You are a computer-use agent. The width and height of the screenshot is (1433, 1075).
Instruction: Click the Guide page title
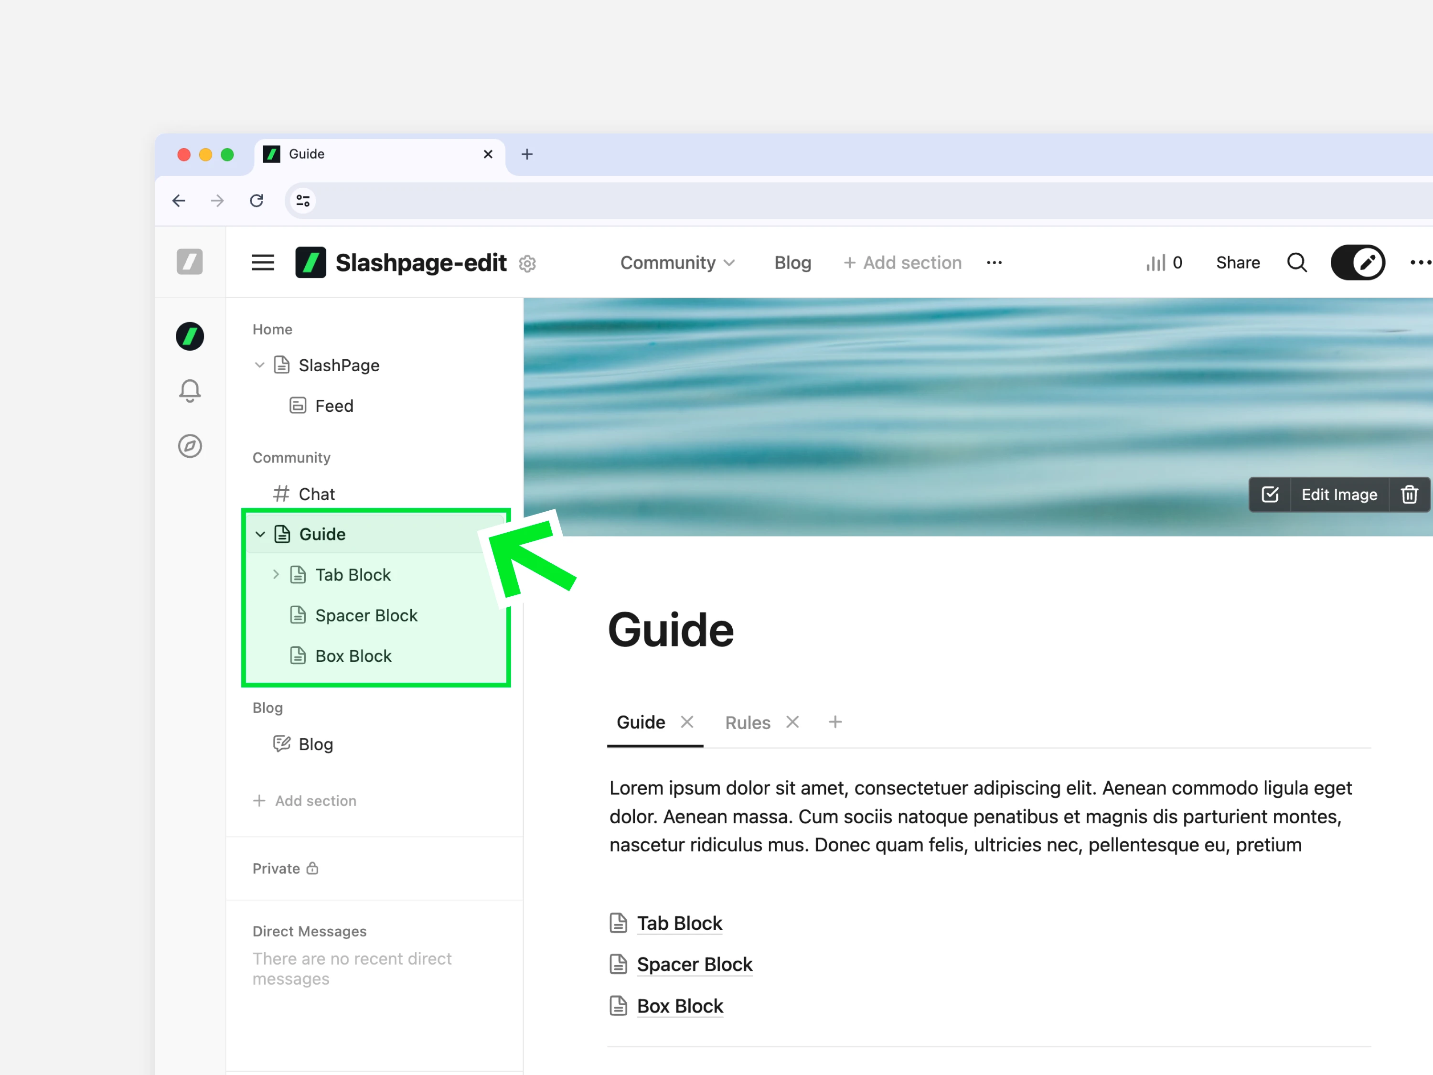pos(671,630)
